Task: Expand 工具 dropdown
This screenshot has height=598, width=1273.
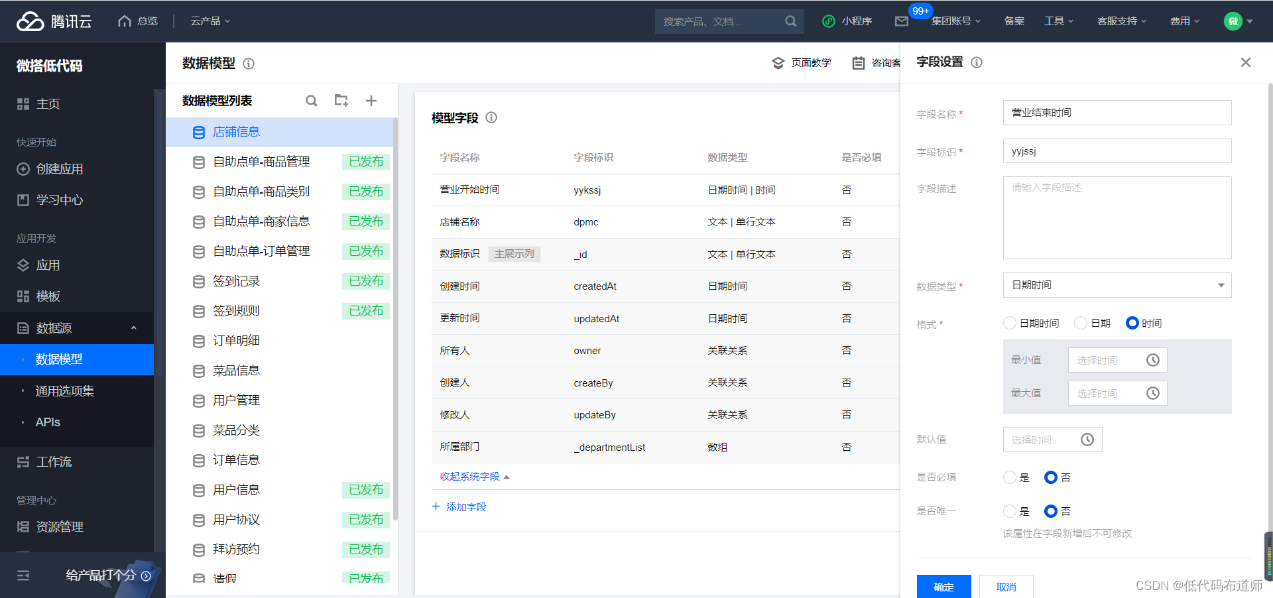Action: pos(1058,21)
